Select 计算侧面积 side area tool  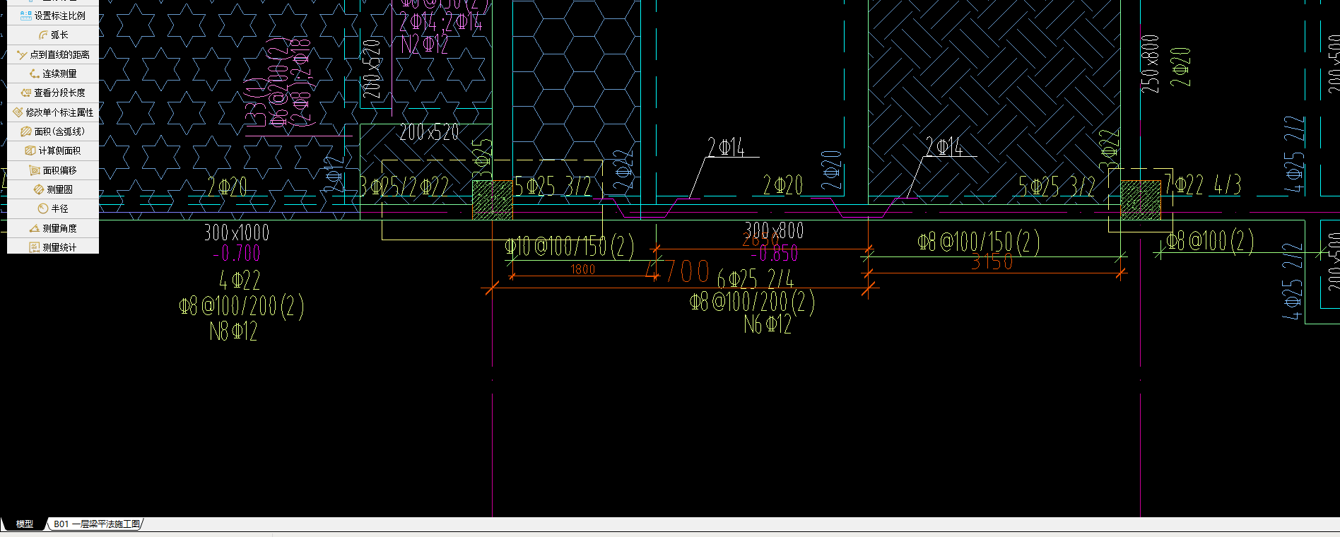pyautogui.click(x=53, y=151)
